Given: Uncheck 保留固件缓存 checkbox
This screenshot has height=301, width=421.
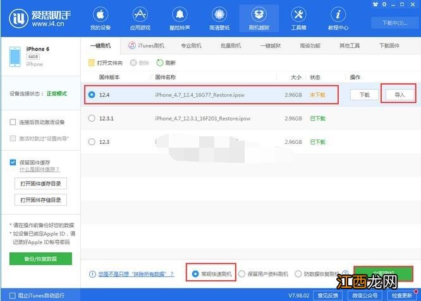Looking at the screenshot, I should [x=13, y=162].
